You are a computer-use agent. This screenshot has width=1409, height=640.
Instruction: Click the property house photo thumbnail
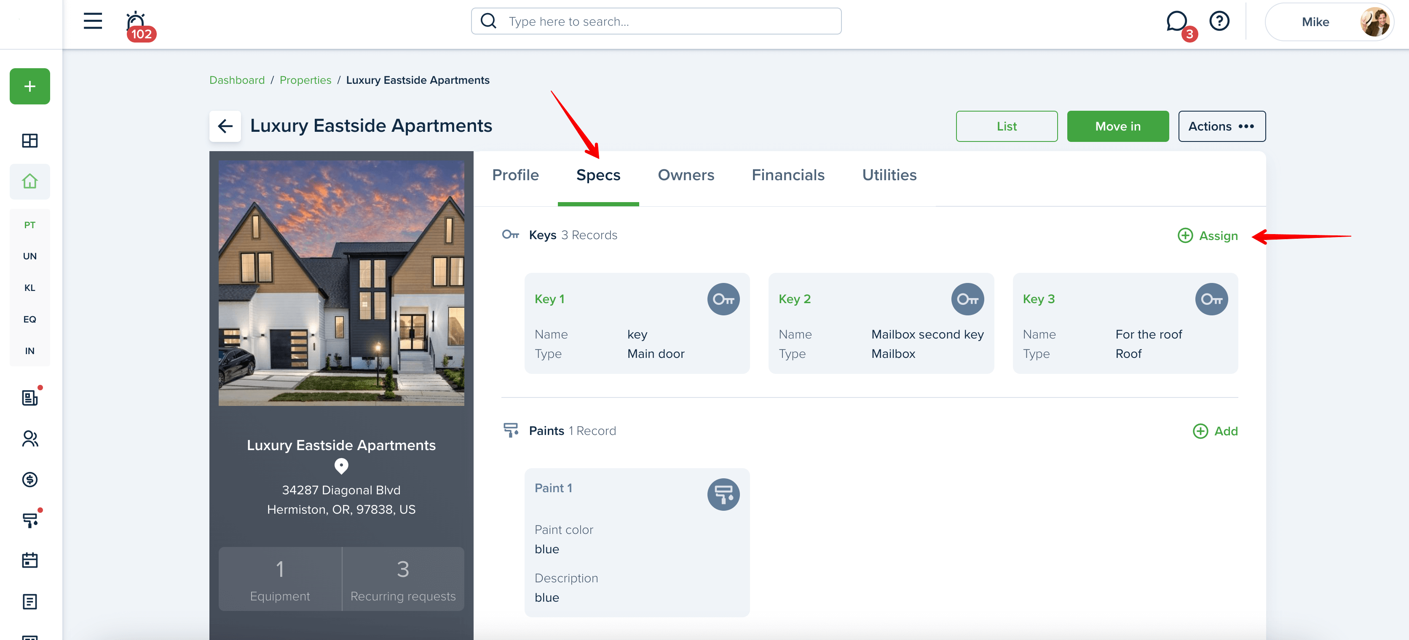341,283
